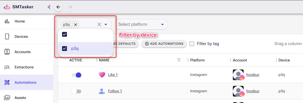Open the Like 1 automation link
303x103 pixels.
(x=113, y=75)
